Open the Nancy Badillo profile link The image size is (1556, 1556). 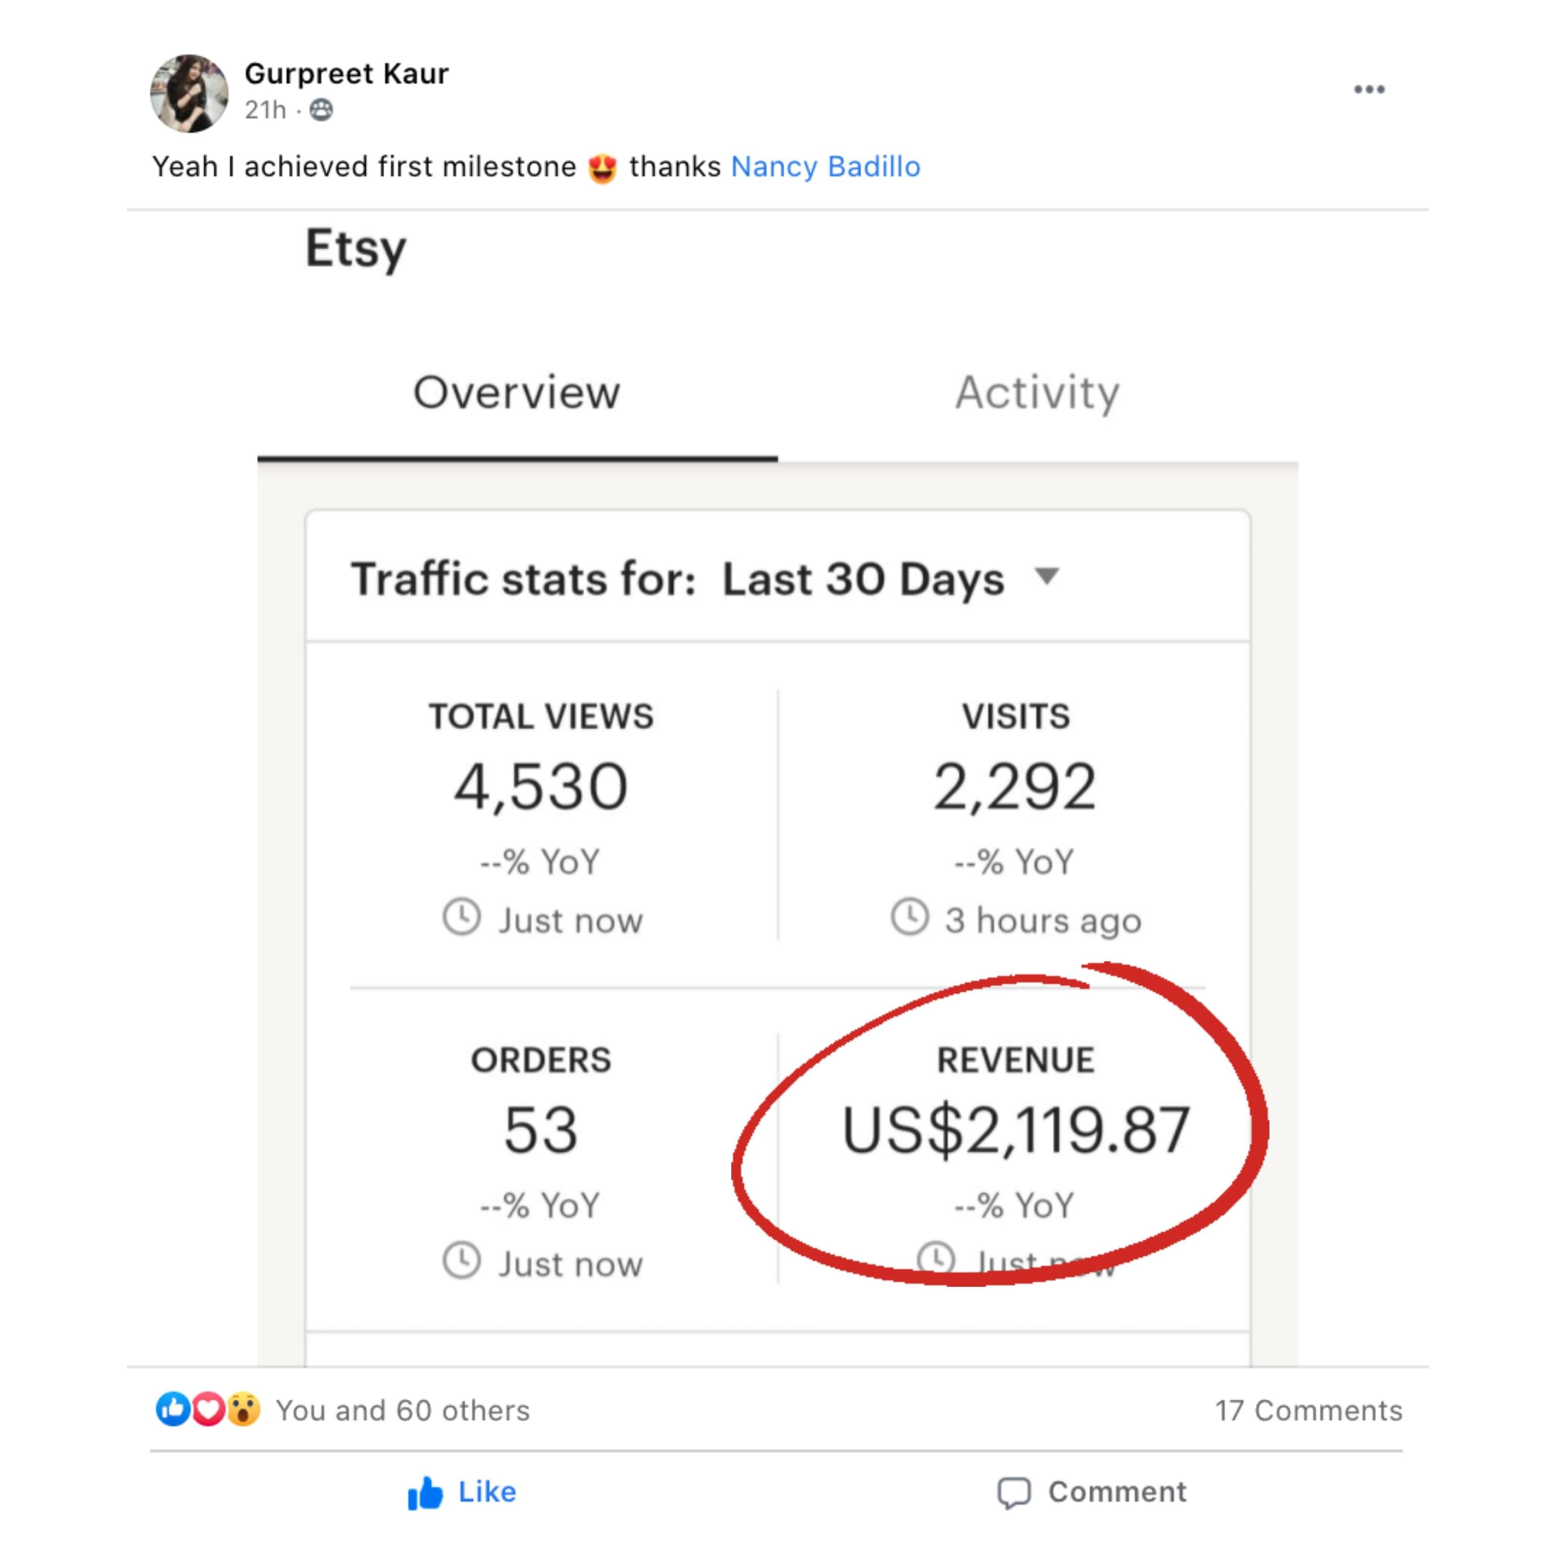(x=826, y=166)
